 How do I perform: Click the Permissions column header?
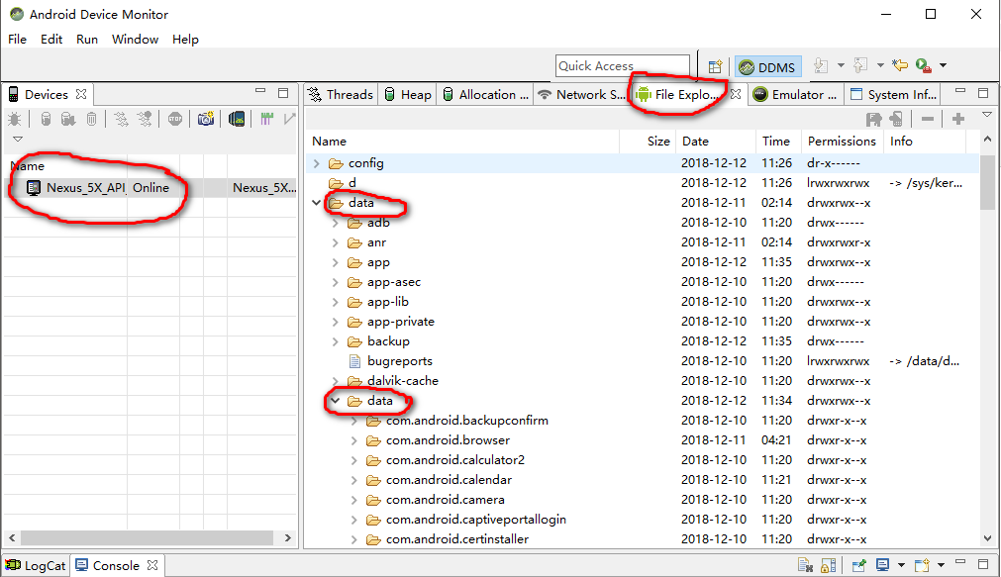pos(842,142)
